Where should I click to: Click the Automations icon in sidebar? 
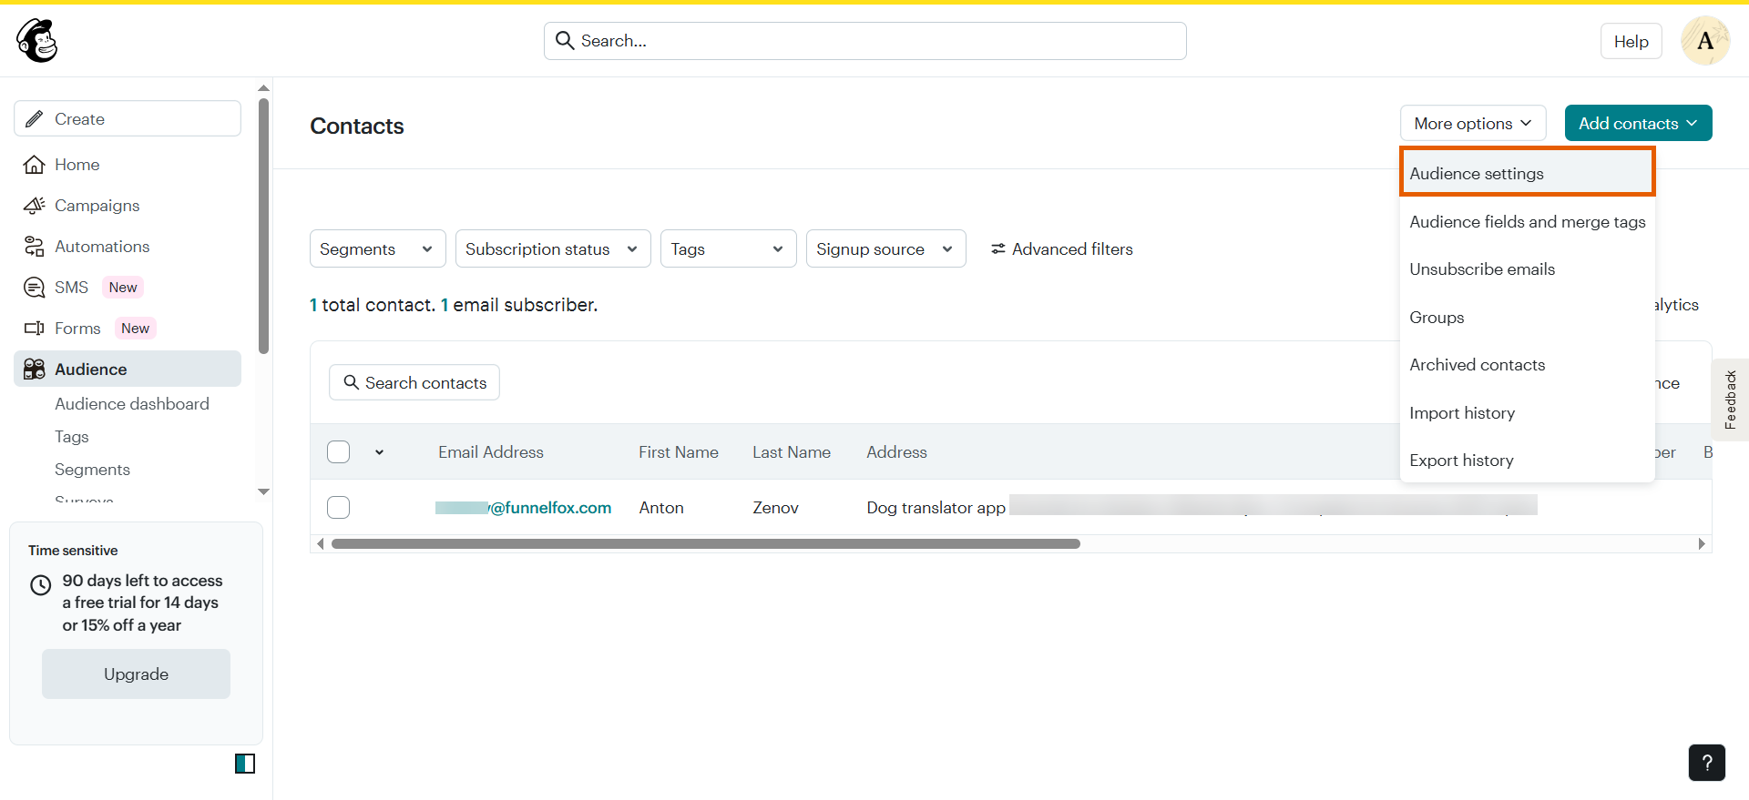click(x=35, y=247)
